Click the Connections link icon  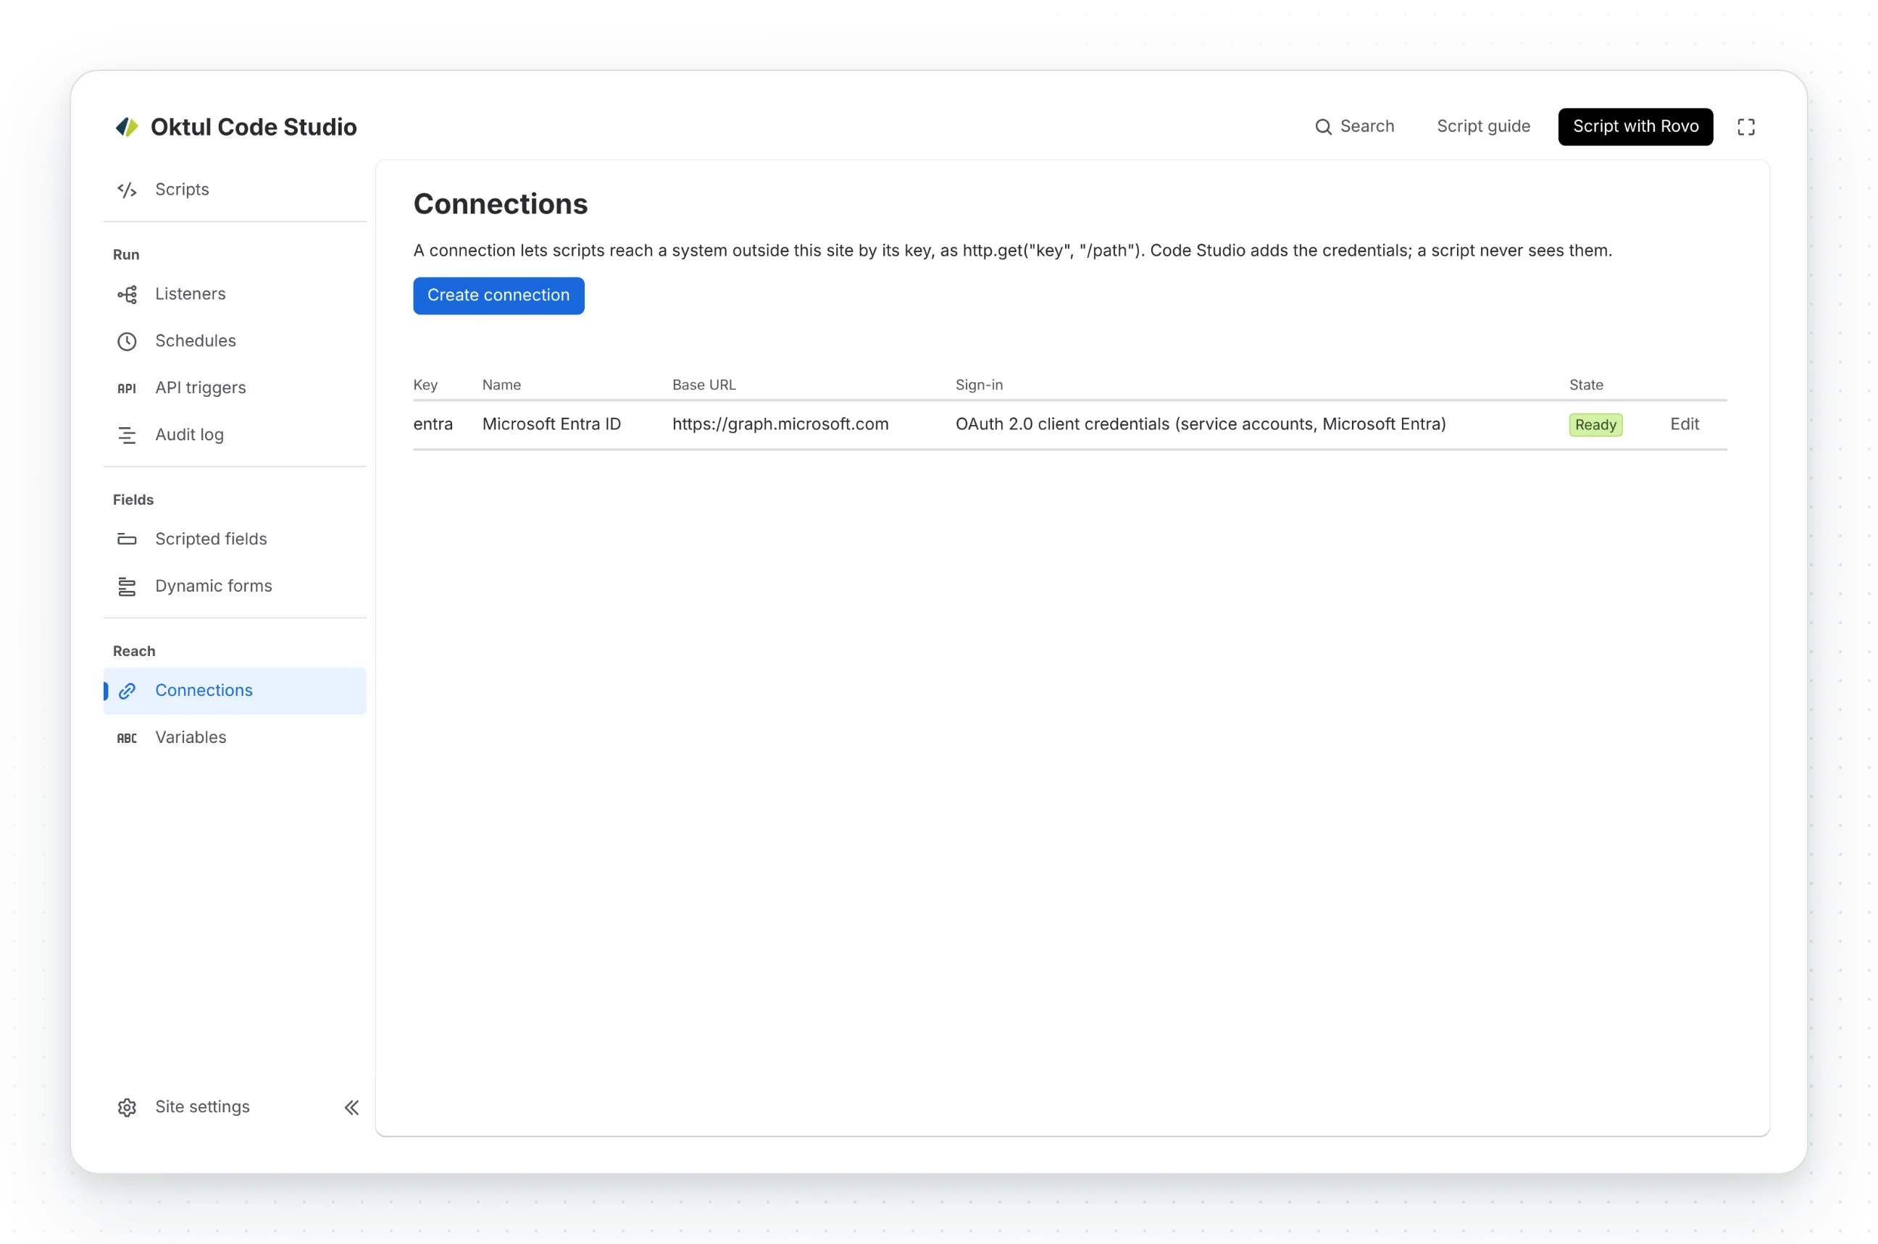[x=127, y=691]
